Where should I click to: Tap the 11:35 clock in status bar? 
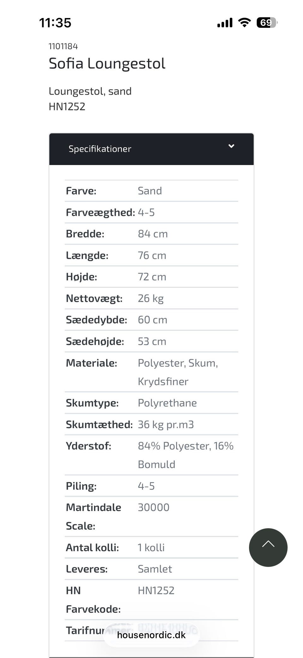pos(55,23)
